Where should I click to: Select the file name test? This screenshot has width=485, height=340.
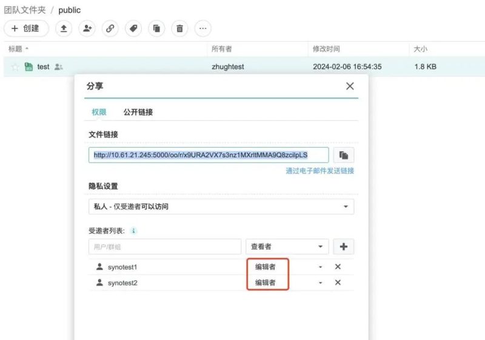(x=43, y=67)
